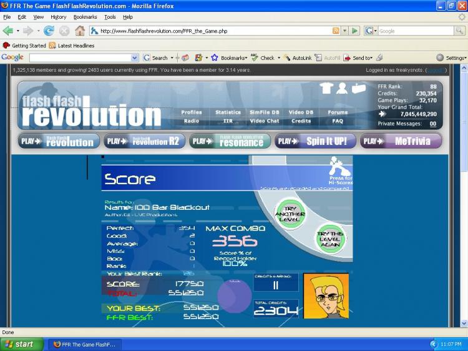Viewport: 468px width, 351px height.
Task: Click the Firefox Google search field
Action: [416, 31]
